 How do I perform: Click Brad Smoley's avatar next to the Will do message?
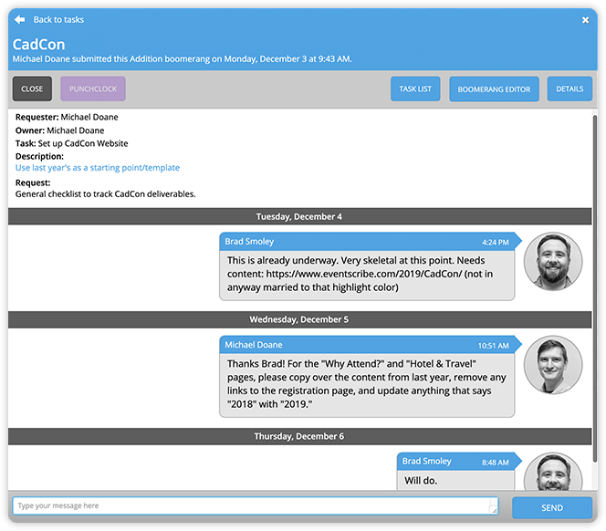click(x=553, y=472)
